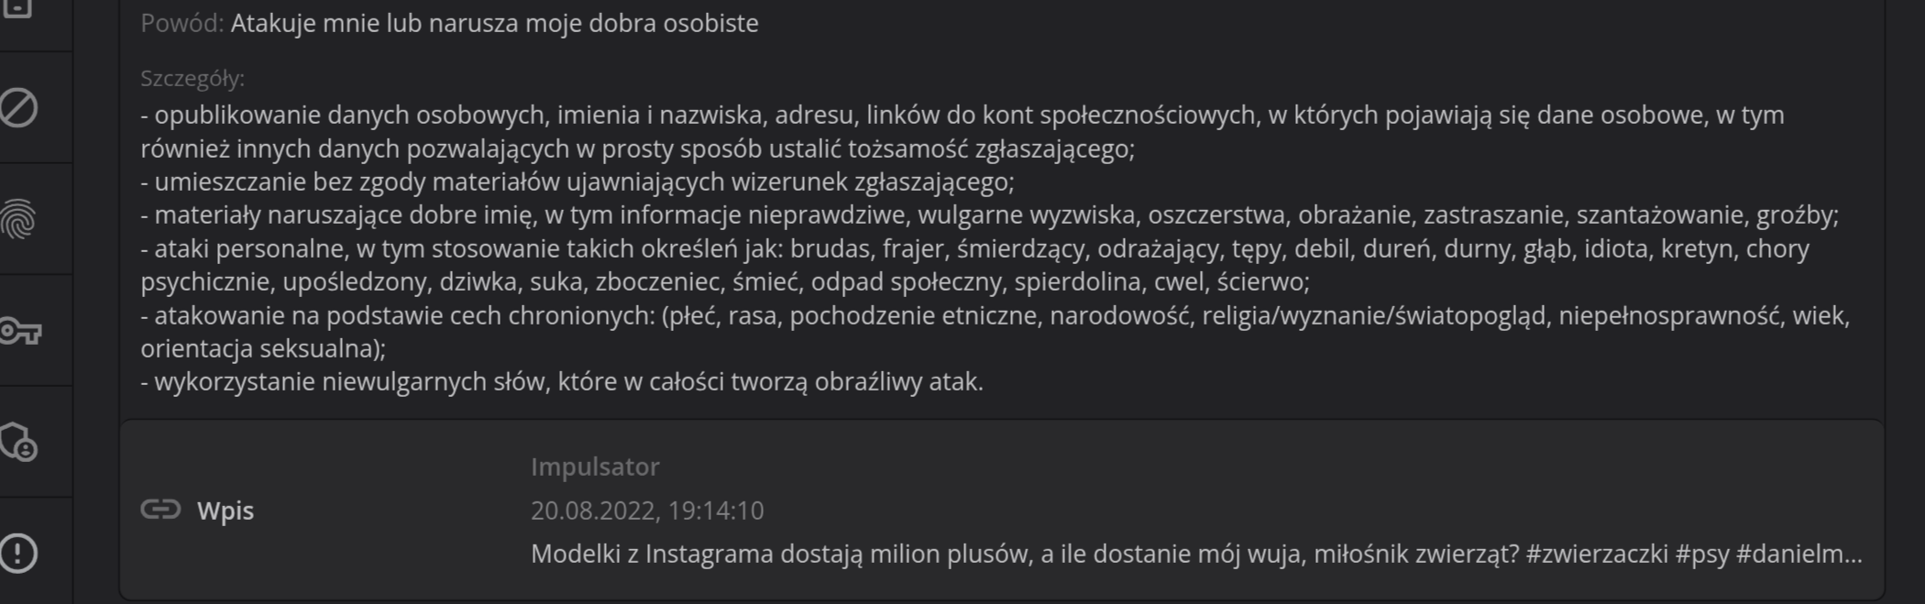Image resolution: width=1925 pixels, height=604 pixels.
Task: Click the post text starting "Modelki z Instagrama"
Action: pyautogui.click(x=1008, y=554)
